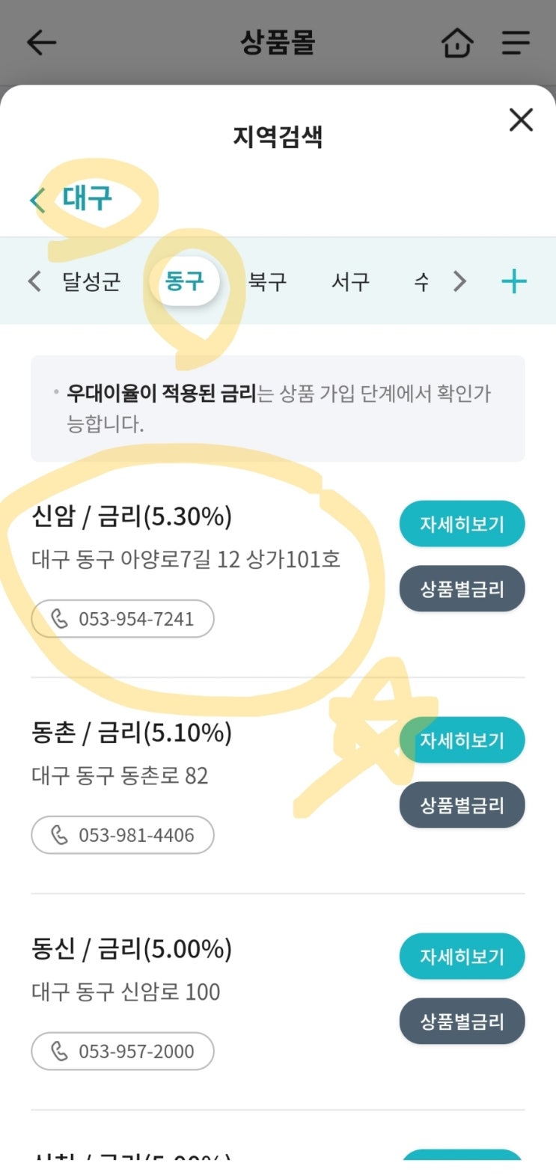
Task: Select the 동구 district tab
Action: [184, 282]
